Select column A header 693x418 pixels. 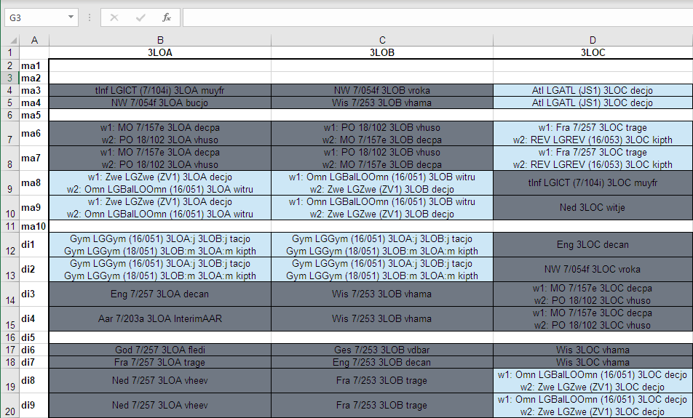(x=34, y=40)
